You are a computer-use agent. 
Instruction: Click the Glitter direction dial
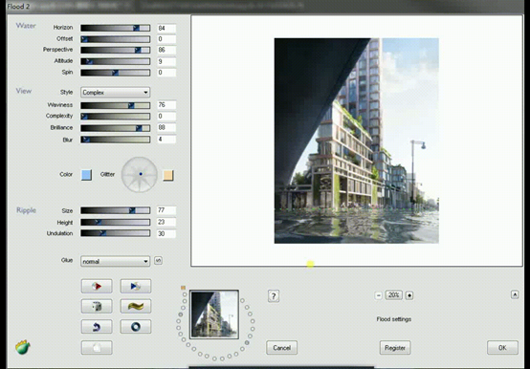(x=140, y=174)
